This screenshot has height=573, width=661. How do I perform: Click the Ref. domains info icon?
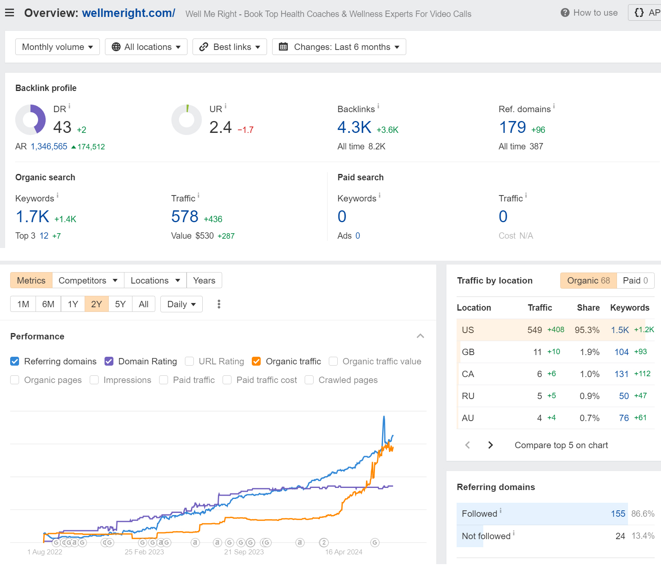(x=554, y=106)
